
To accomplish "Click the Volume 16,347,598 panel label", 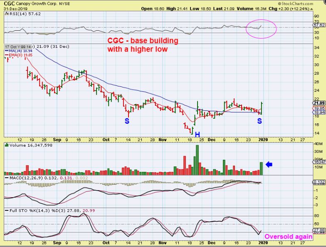I will coord(31,145).
